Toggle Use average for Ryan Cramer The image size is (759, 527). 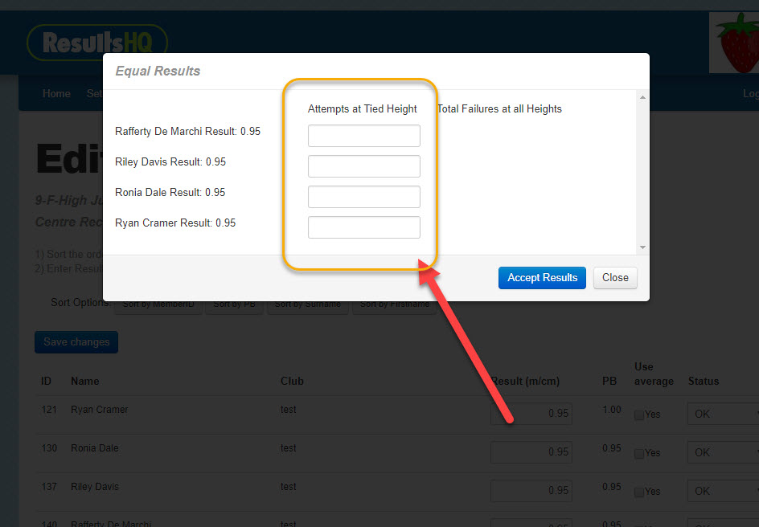point(639,415)
